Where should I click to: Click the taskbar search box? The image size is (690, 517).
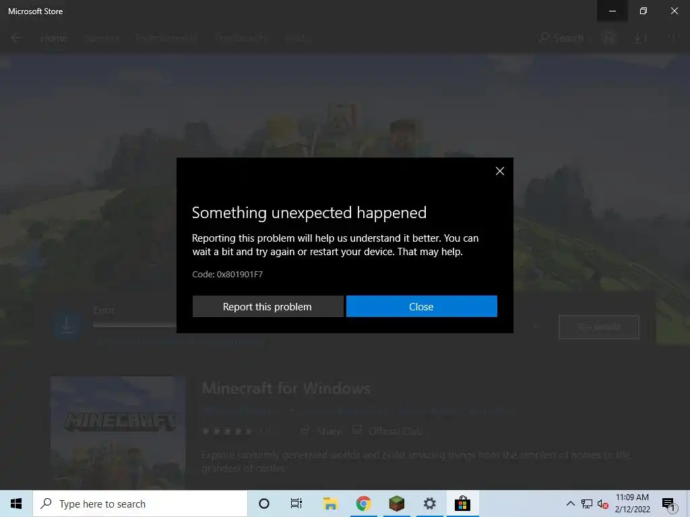[x=140, y=504]
